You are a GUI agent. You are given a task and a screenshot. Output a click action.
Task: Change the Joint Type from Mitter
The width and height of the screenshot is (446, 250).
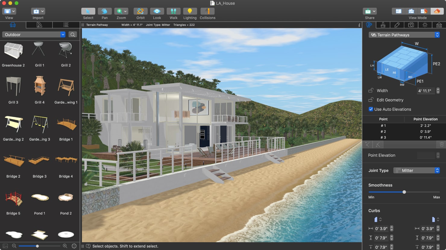[416, 170]
